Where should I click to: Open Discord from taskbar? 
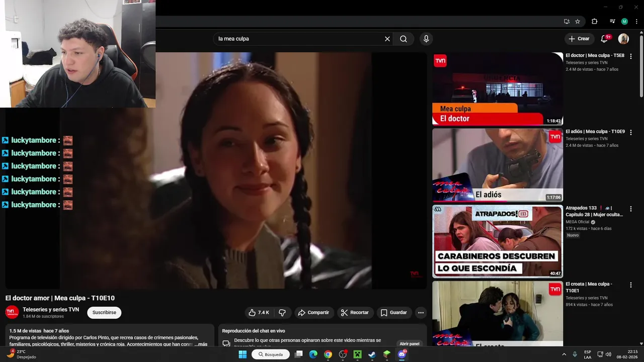click(x=401, y=354)
